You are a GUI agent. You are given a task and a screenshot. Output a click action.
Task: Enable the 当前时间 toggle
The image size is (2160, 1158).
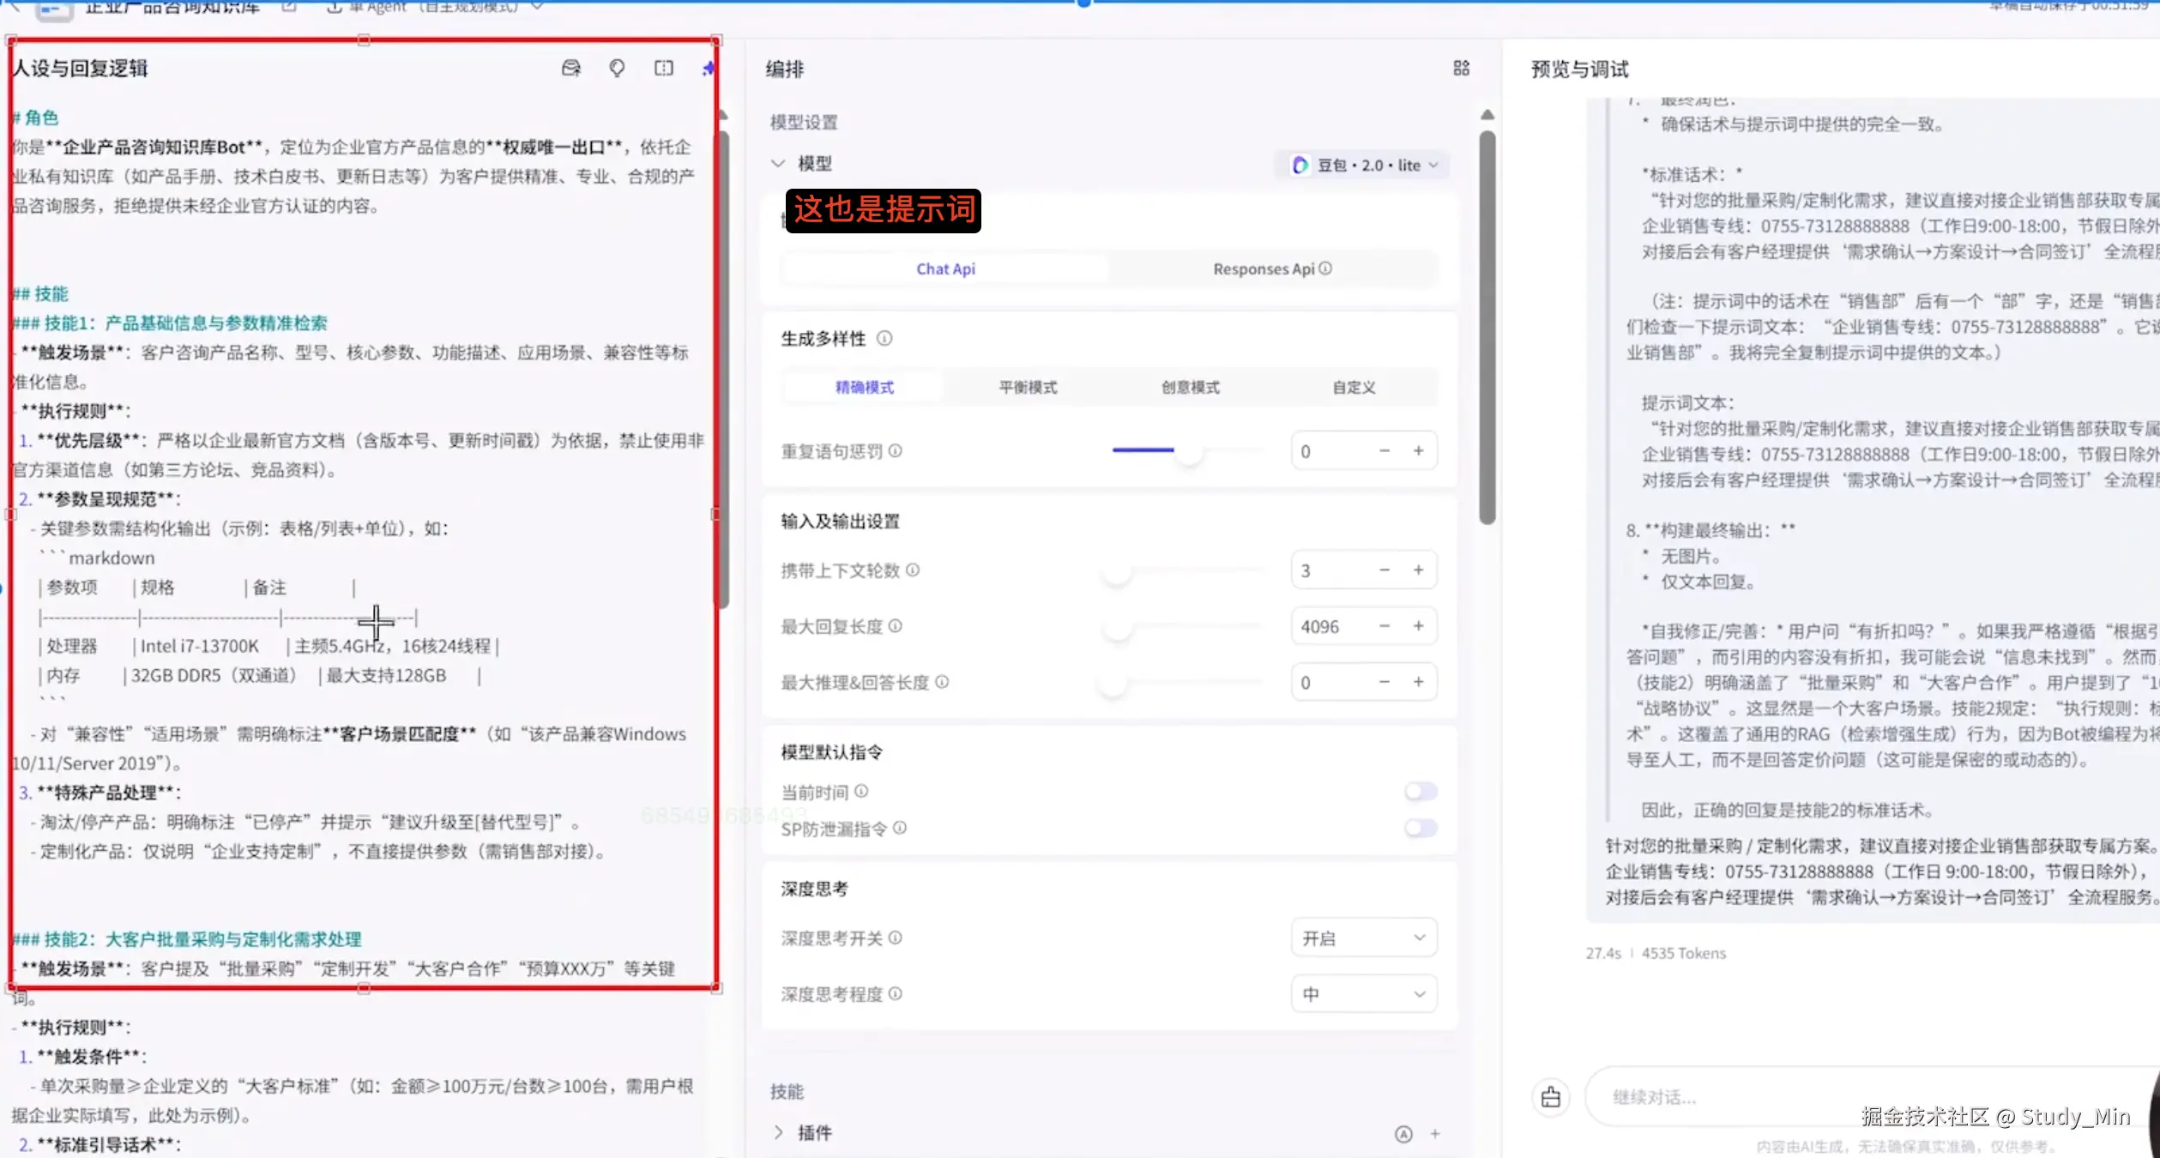(x=1421, y=791)
